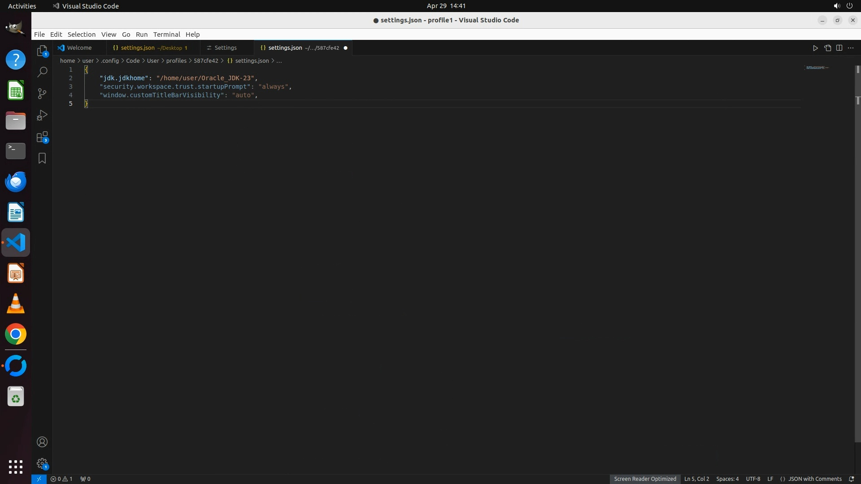Screen dimensions: 861x484
Task: Open the editor More Actions ellipsis
Action: click(851, 48)
